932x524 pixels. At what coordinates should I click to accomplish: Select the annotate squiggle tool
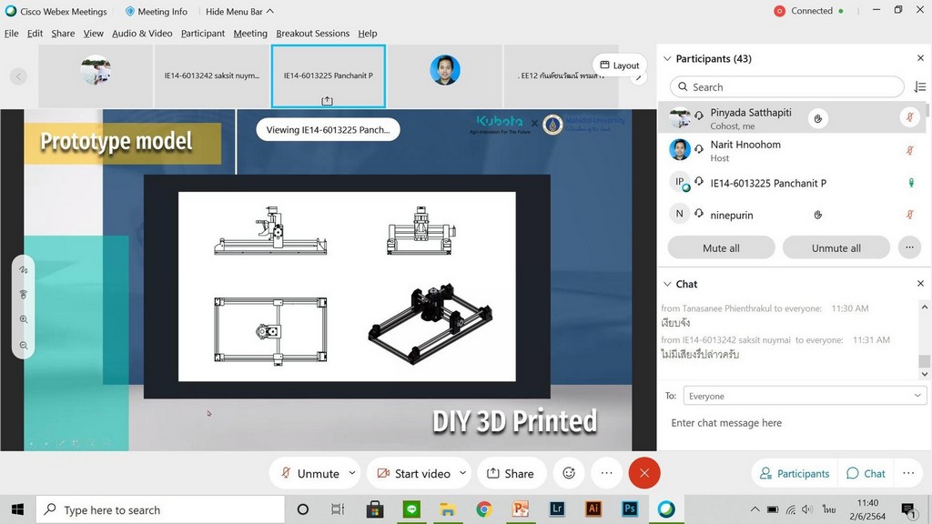coord(24,270)
